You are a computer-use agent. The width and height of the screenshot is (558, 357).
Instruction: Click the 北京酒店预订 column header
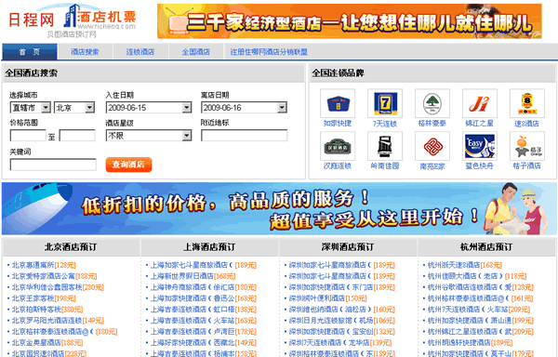point(71,247)
